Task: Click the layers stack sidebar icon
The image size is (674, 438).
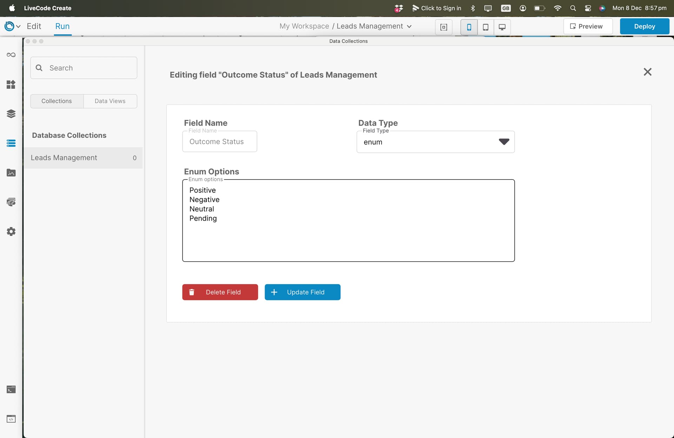Action: point(11,114)
